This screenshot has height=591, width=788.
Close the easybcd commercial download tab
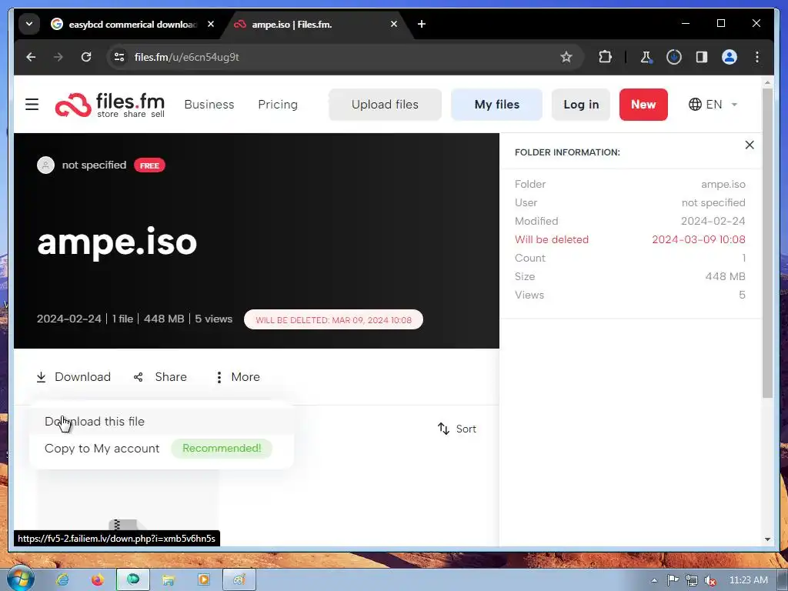pyautogui.click(x=211, y=24)
